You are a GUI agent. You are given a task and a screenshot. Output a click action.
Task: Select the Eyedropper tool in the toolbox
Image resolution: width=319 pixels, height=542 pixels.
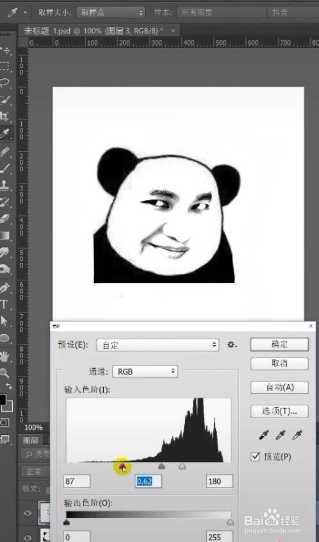(x=5, y=133)
